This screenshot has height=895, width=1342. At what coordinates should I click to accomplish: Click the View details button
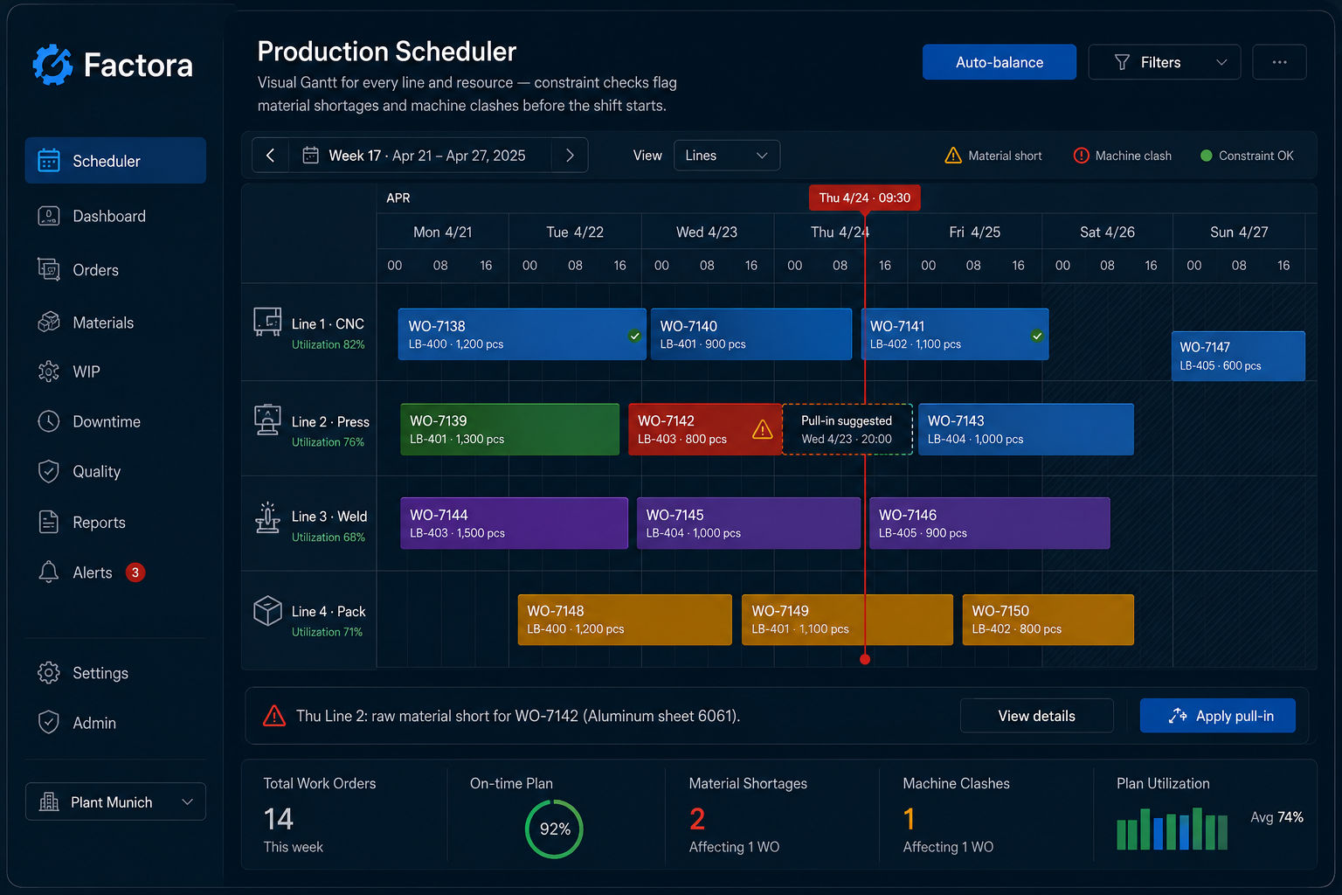click(1037, 716)
